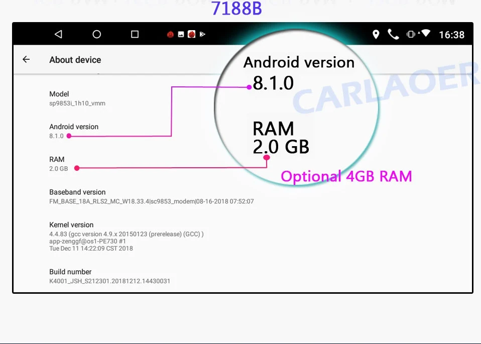Tap the screenshot notification icon

(x=180, y=34)
